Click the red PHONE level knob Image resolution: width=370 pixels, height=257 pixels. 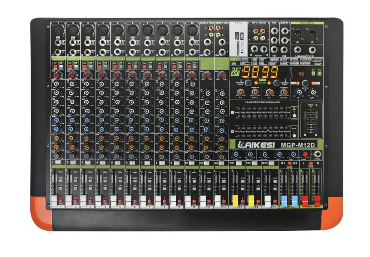(x=305, y=154)
